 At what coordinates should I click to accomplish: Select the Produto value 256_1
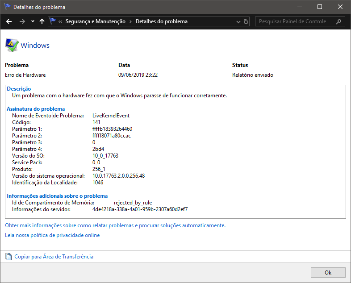pyautogui.click(x=99, y=169)
